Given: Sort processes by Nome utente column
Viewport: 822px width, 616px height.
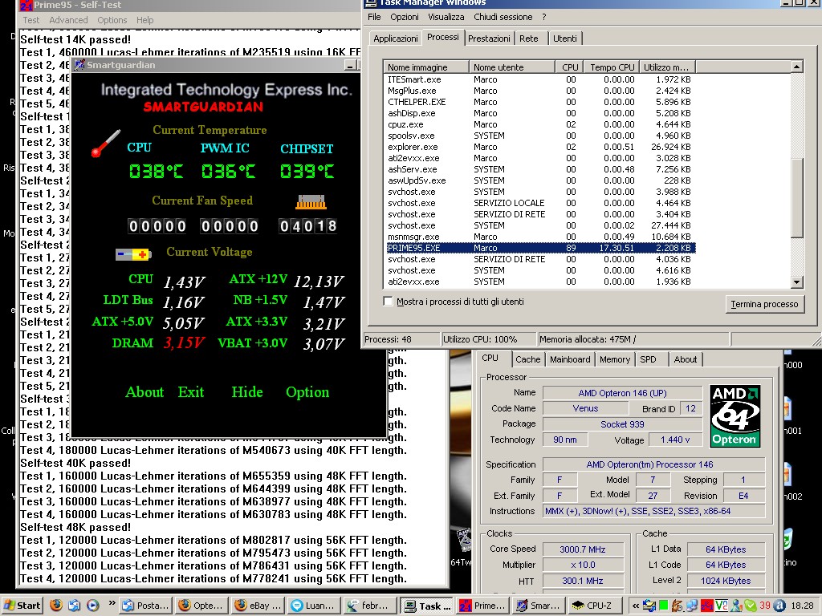Looking at the screenshot, I should (512, 67).
